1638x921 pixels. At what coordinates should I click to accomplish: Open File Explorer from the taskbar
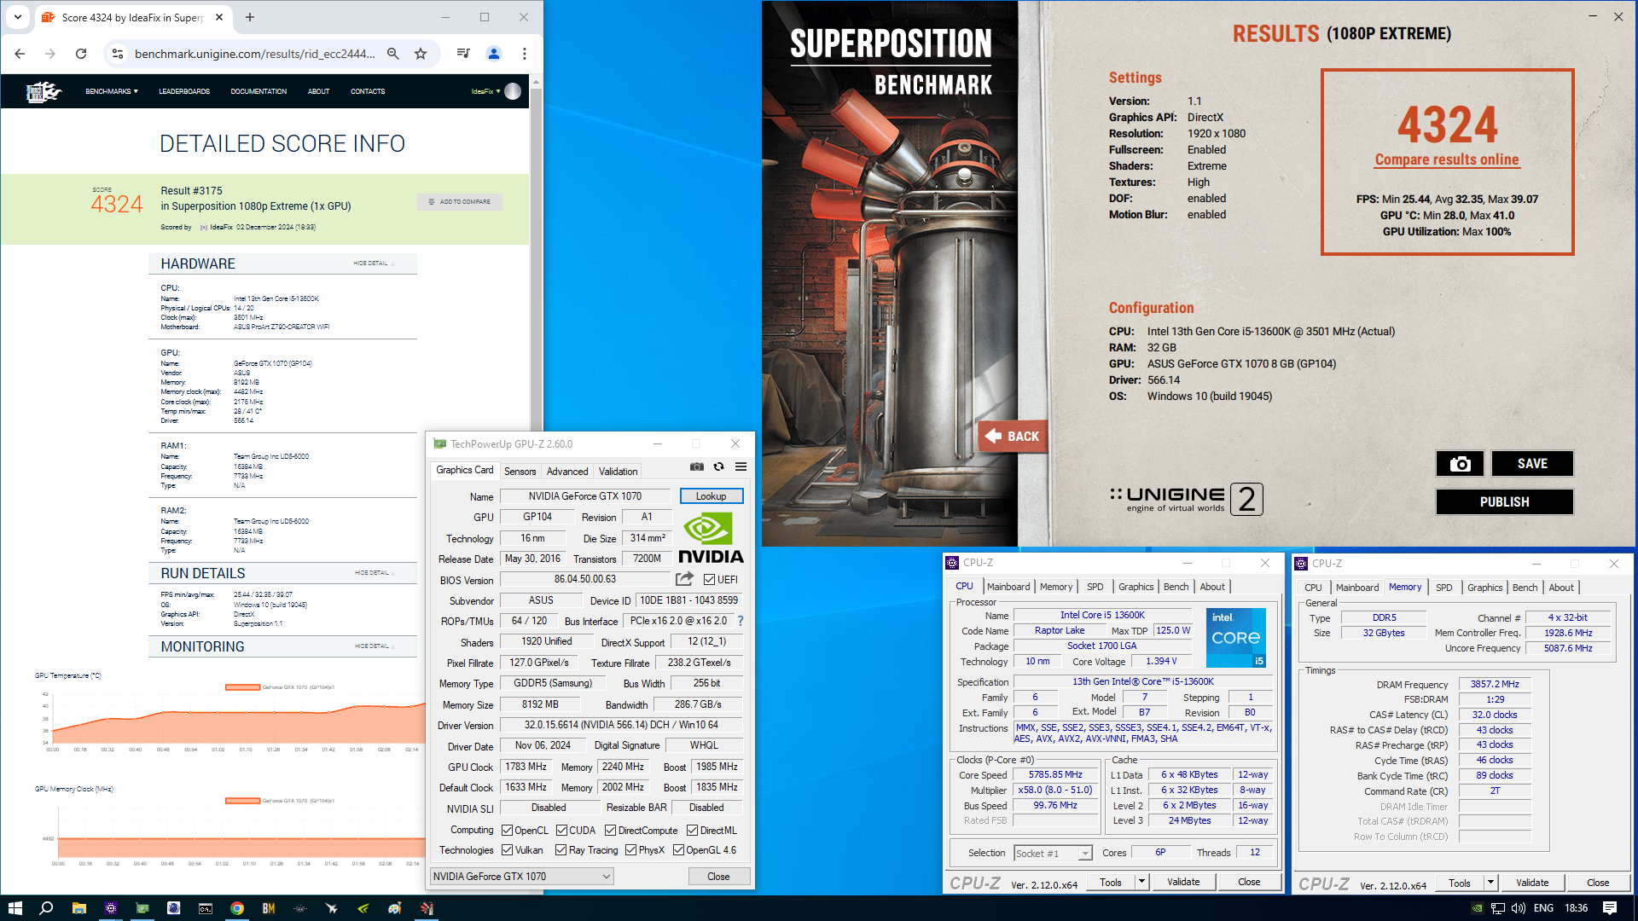coord(78,908)
